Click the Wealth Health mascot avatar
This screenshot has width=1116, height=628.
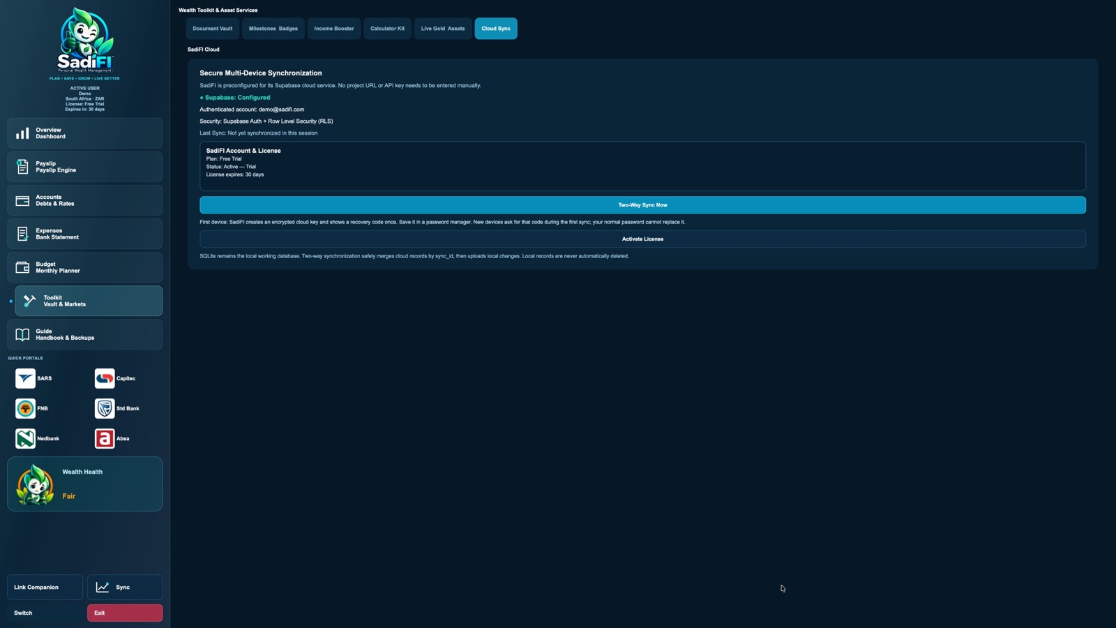click(x=35, y=484)
